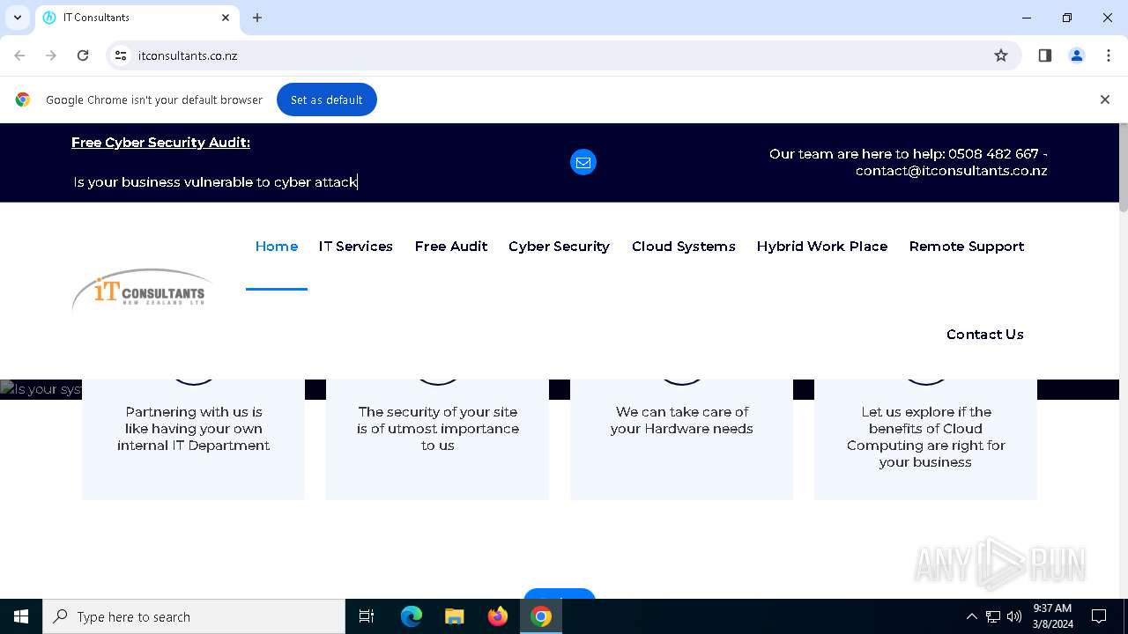Open the Free Audit page
The height and width of the screenshot is (634, 1128).
coord(451,247)
